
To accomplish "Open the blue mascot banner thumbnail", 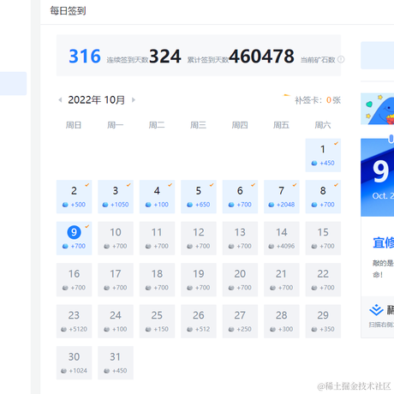I will click(377, 109).
